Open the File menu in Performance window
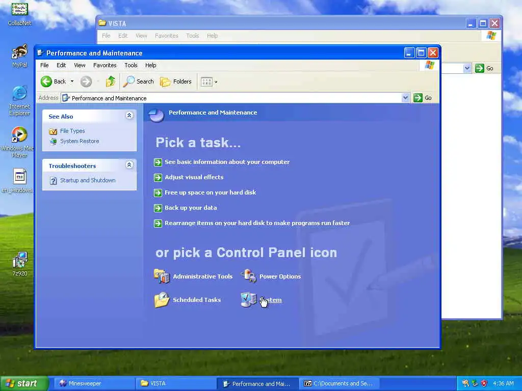 click(44, 65)
